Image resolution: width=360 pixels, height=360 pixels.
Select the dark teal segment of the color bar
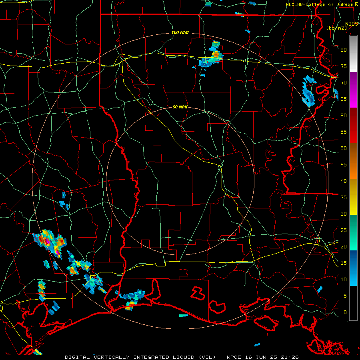point(353,224)
